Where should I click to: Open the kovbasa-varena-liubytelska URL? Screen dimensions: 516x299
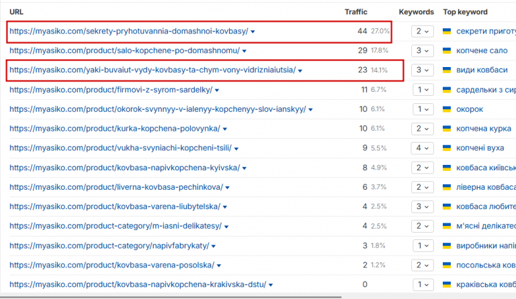click(x=115, y=206)
